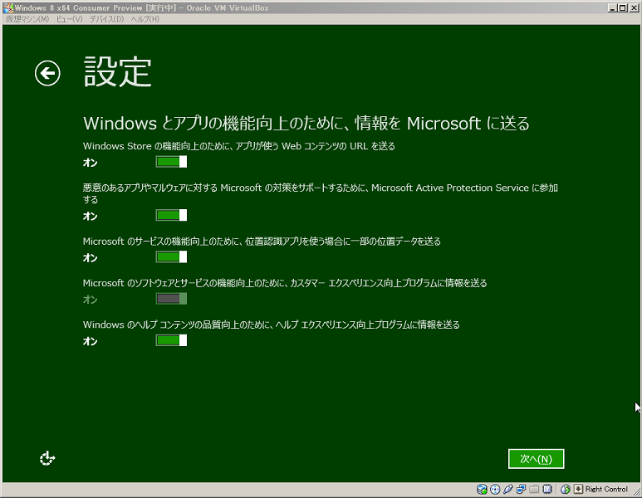Click the keyboard capture arrow icon
Viewport: 642px width, 498px height.
[578, 490]
